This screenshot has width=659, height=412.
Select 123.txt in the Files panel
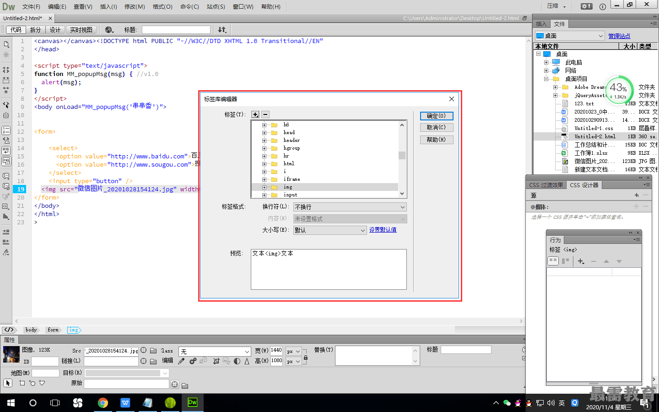584,103
